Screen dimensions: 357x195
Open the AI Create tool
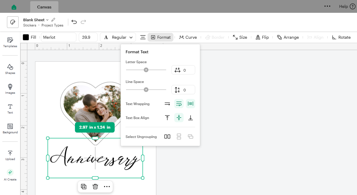pyautogui.click(x=10, y=175)
